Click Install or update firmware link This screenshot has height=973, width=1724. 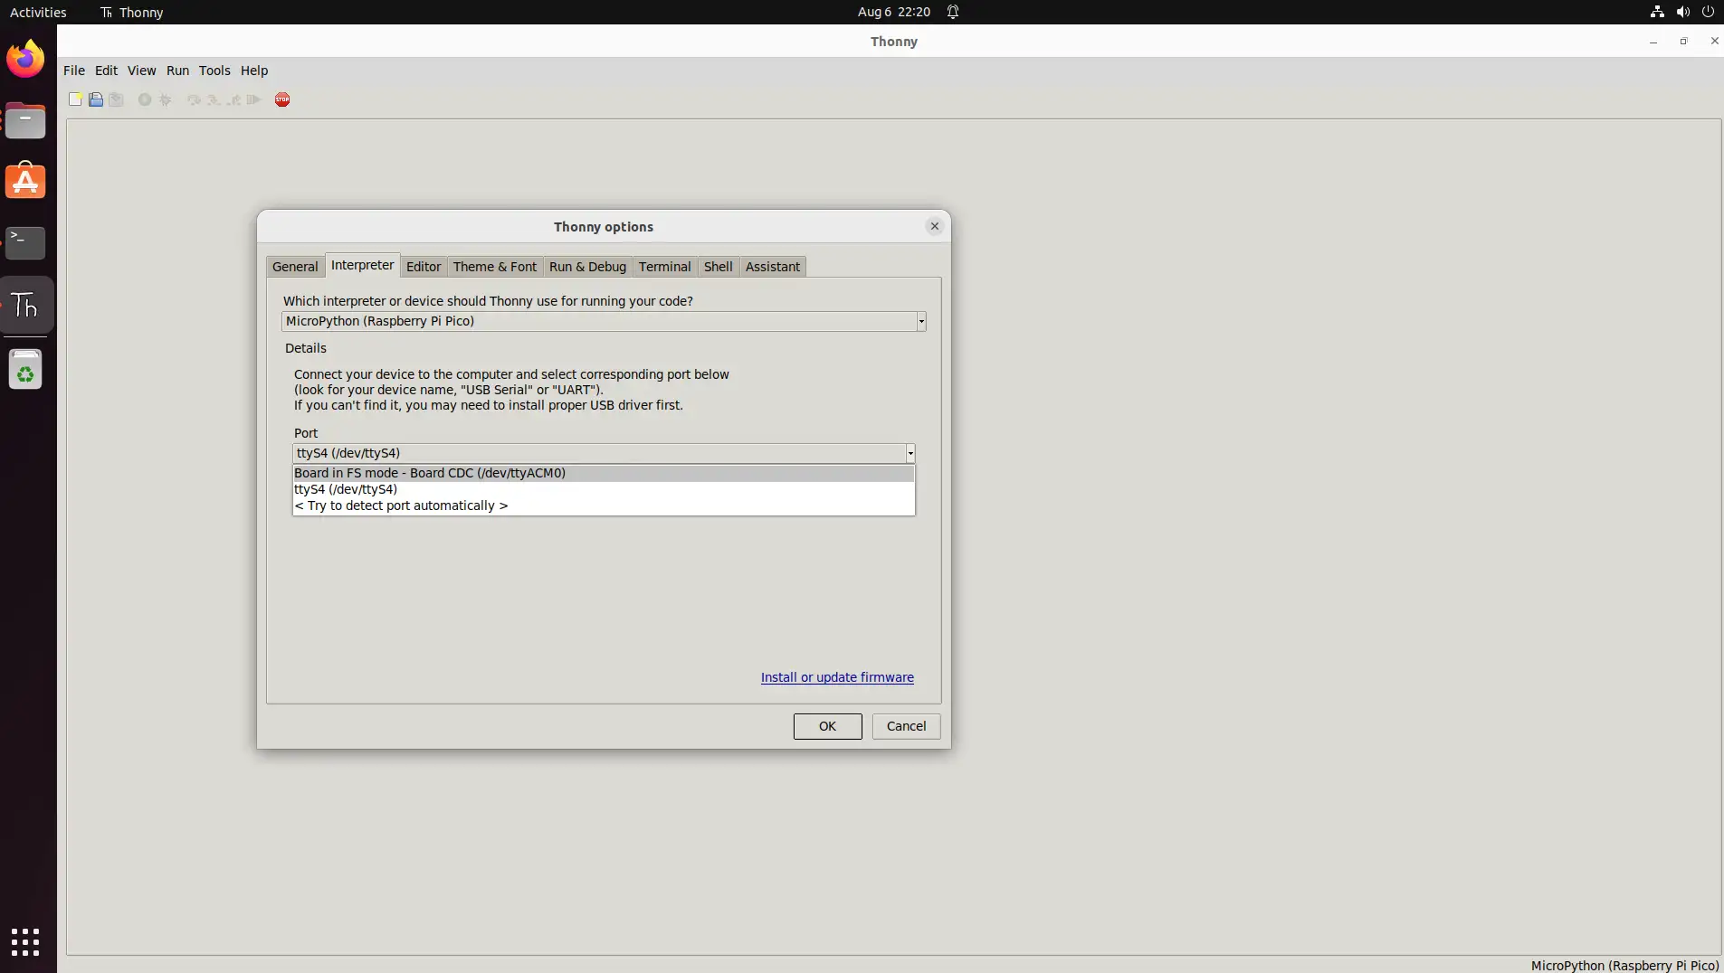[x=837, y=677]
